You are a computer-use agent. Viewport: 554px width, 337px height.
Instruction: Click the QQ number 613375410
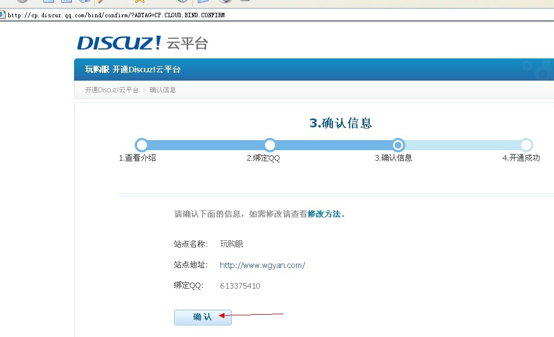(x=241, y=286)
